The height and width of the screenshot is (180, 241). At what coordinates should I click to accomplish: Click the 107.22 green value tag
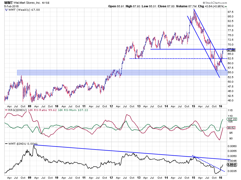click(232, 119)
